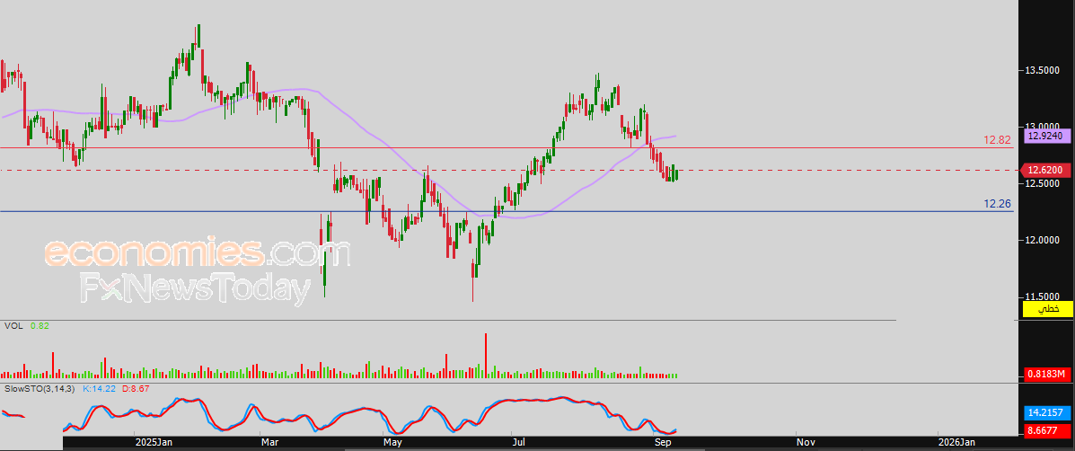Click the K:14.22 stochastic reading
1075x451 pixels.
click(99, 389)
